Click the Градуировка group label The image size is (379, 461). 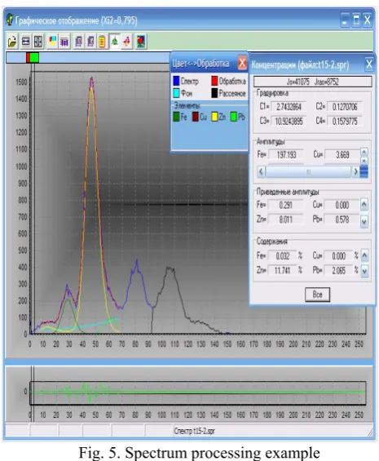tap(272, 93)
